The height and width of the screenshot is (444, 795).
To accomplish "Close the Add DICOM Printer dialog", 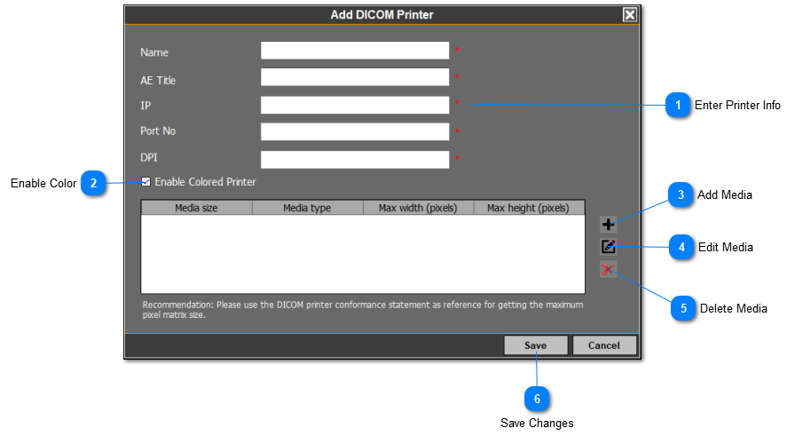I will coord(629,14).
